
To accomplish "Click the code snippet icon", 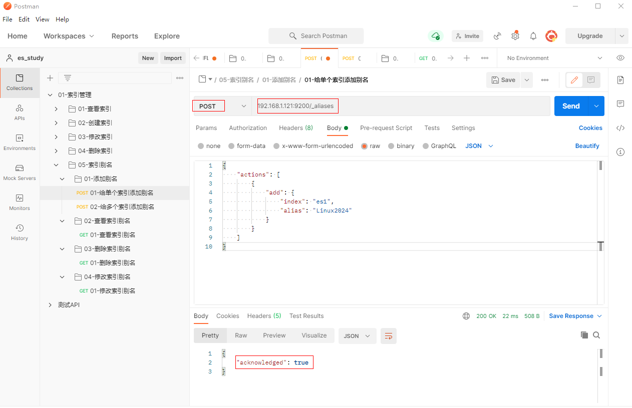I will pyautogui.click(x=620, y=128).
